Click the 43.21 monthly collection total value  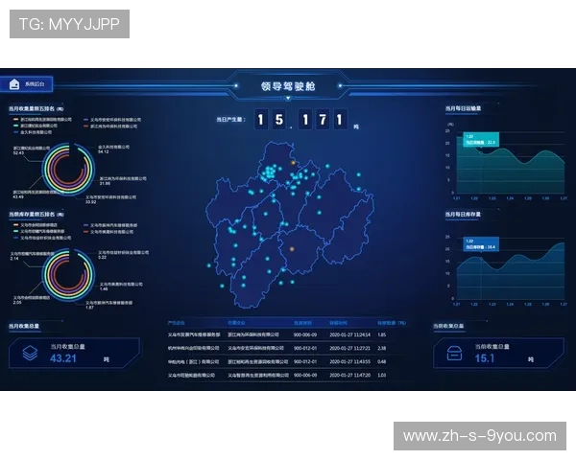(63, 358)
